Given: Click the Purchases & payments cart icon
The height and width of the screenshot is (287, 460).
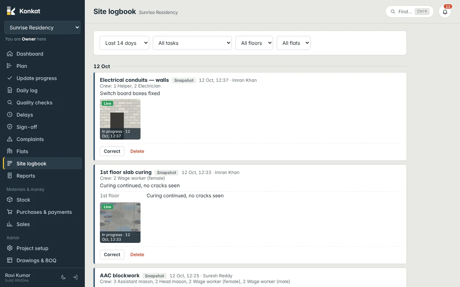Looking at the screenshot, I should click(10, 212).
